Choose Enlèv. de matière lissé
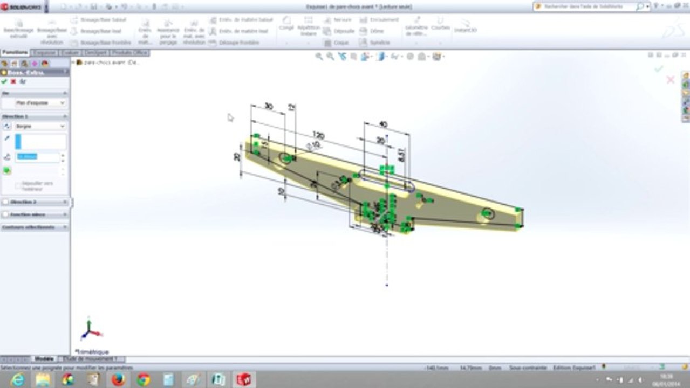 238,31
